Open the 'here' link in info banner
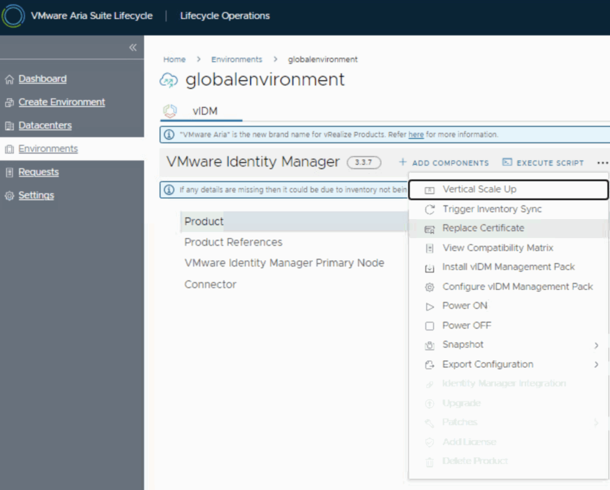The height and width of the screenshot is (490, 610). click(416, 135)
